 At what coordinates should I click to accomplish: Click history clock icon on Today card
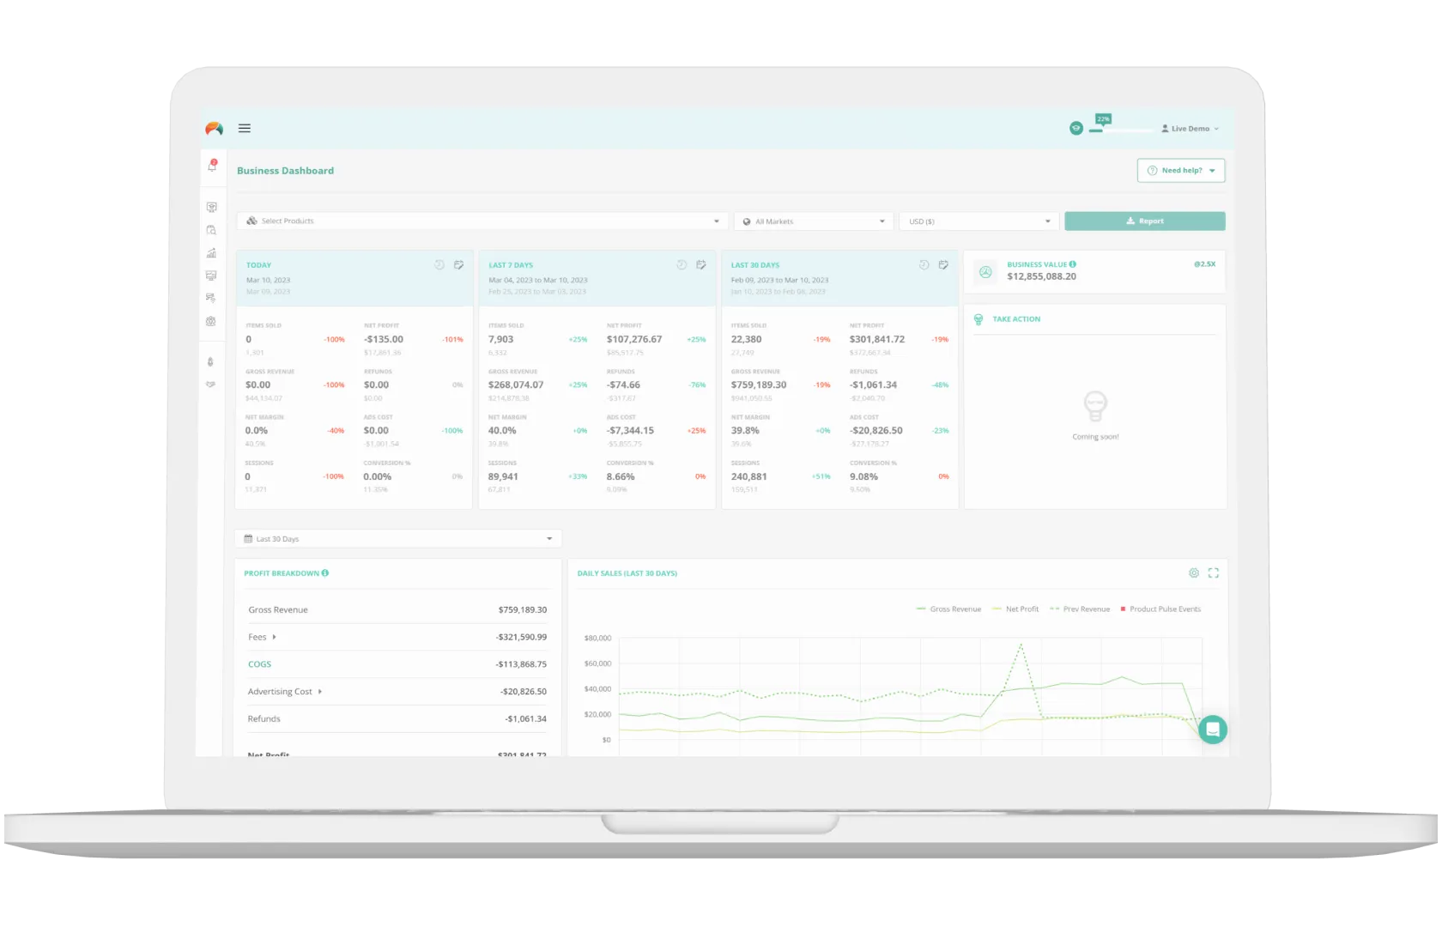tap(439, 265)
